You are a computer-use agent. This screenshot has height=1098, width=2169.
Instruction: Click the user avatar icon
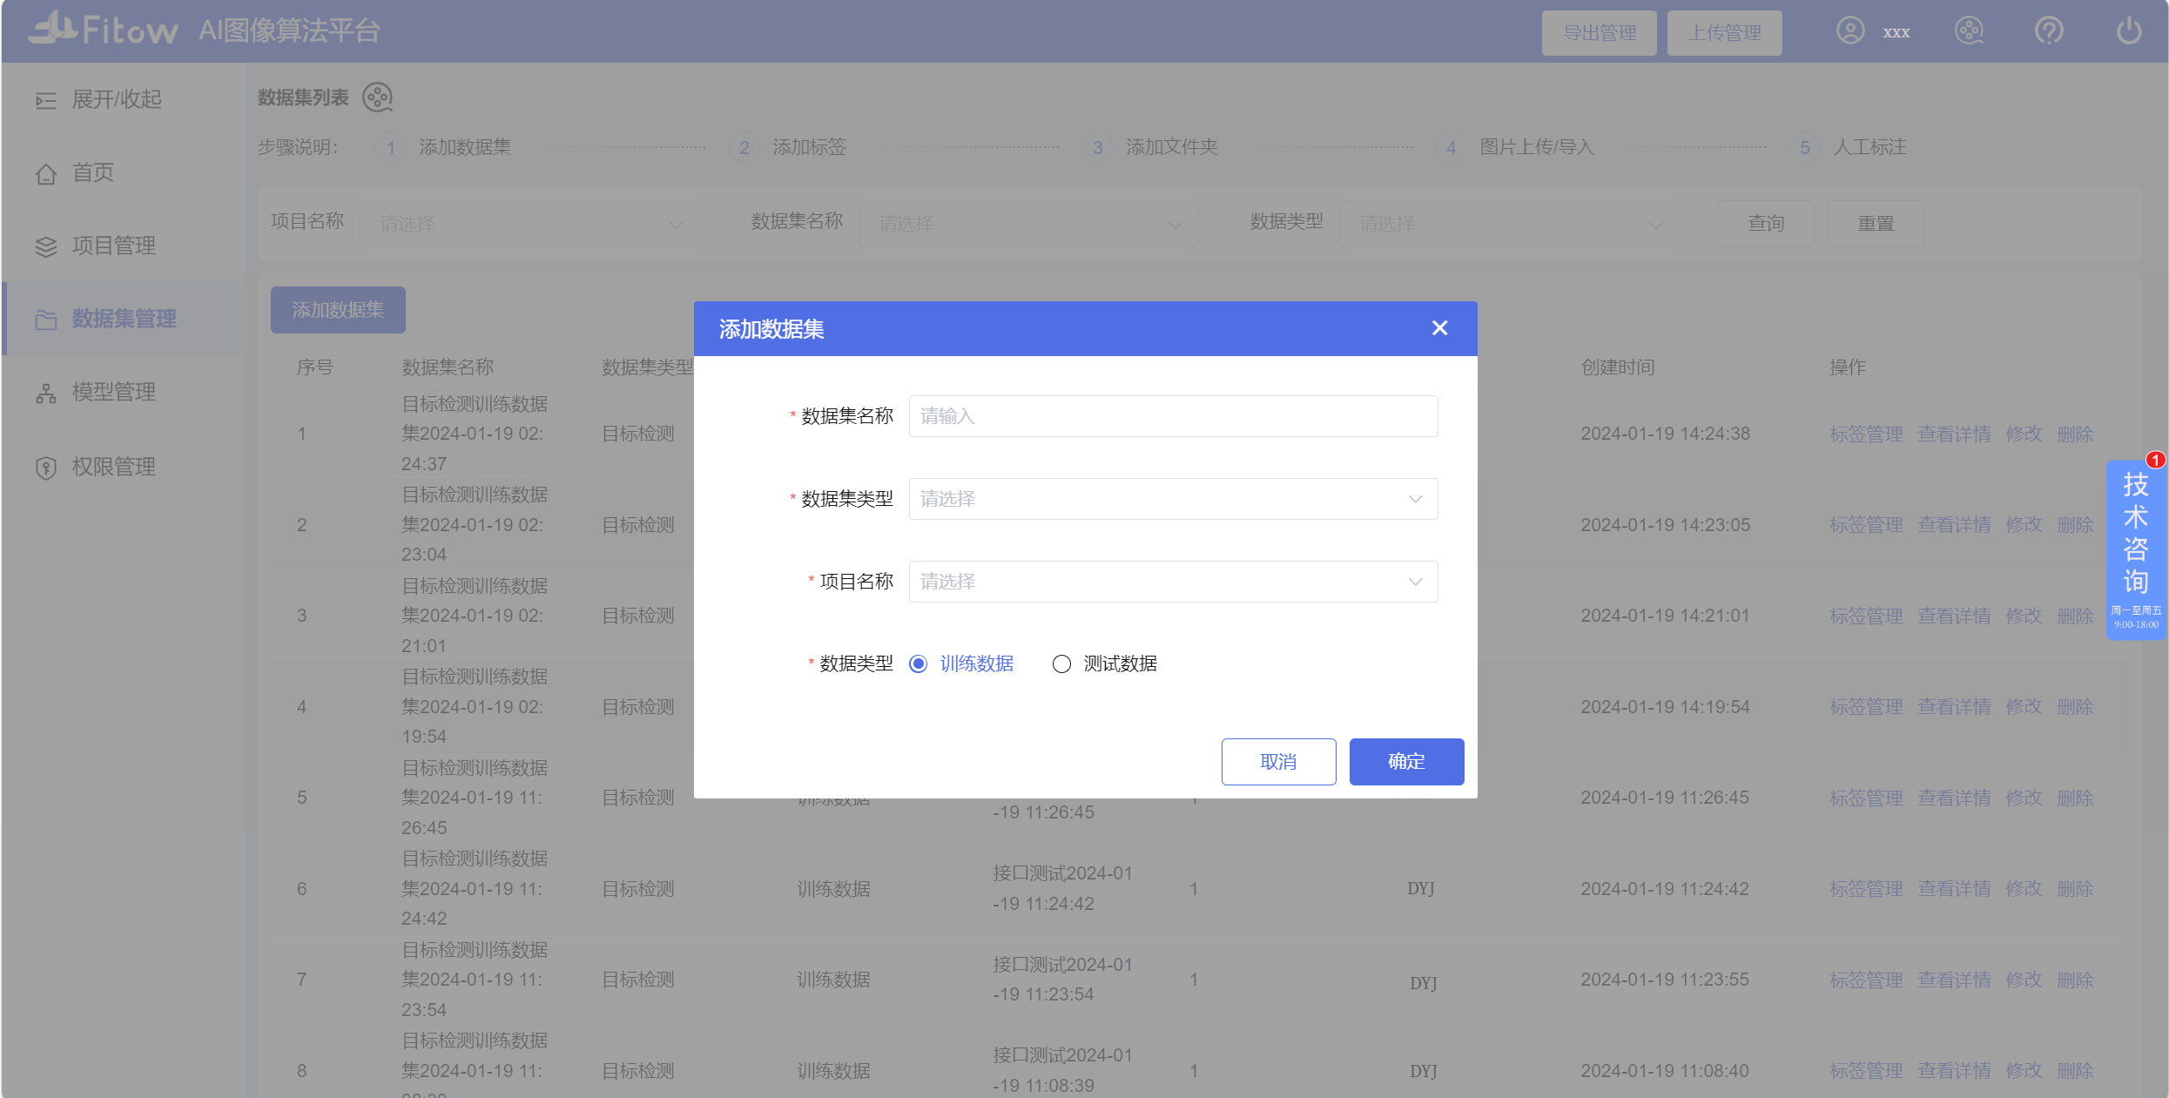(x=1849, y=31)
